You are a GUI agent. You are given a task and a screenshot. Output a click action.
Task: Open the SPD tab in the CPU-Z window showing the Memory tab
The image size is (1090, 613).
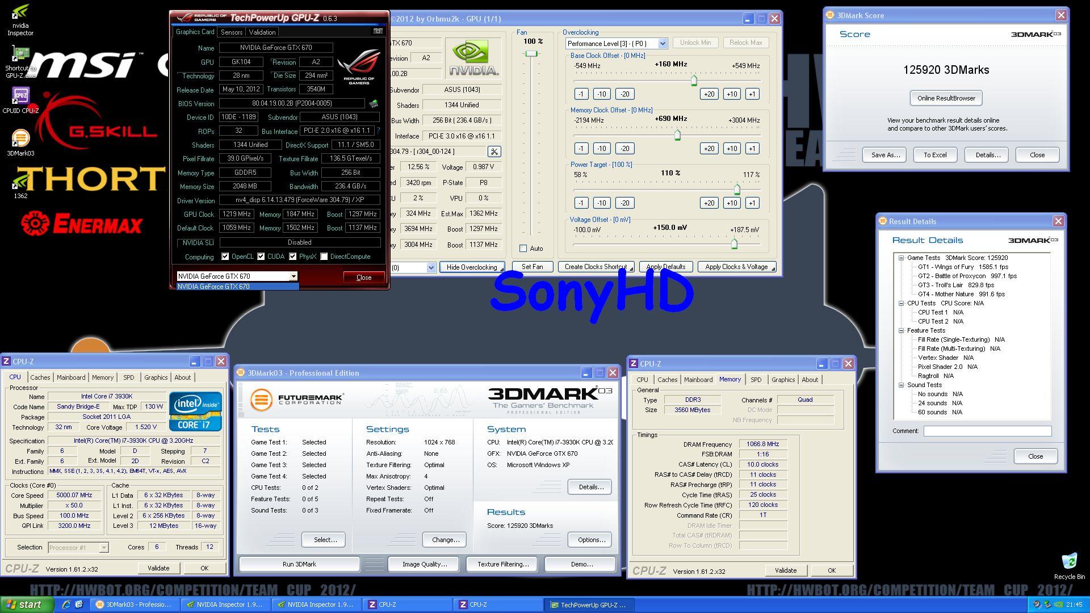[756, 380]
